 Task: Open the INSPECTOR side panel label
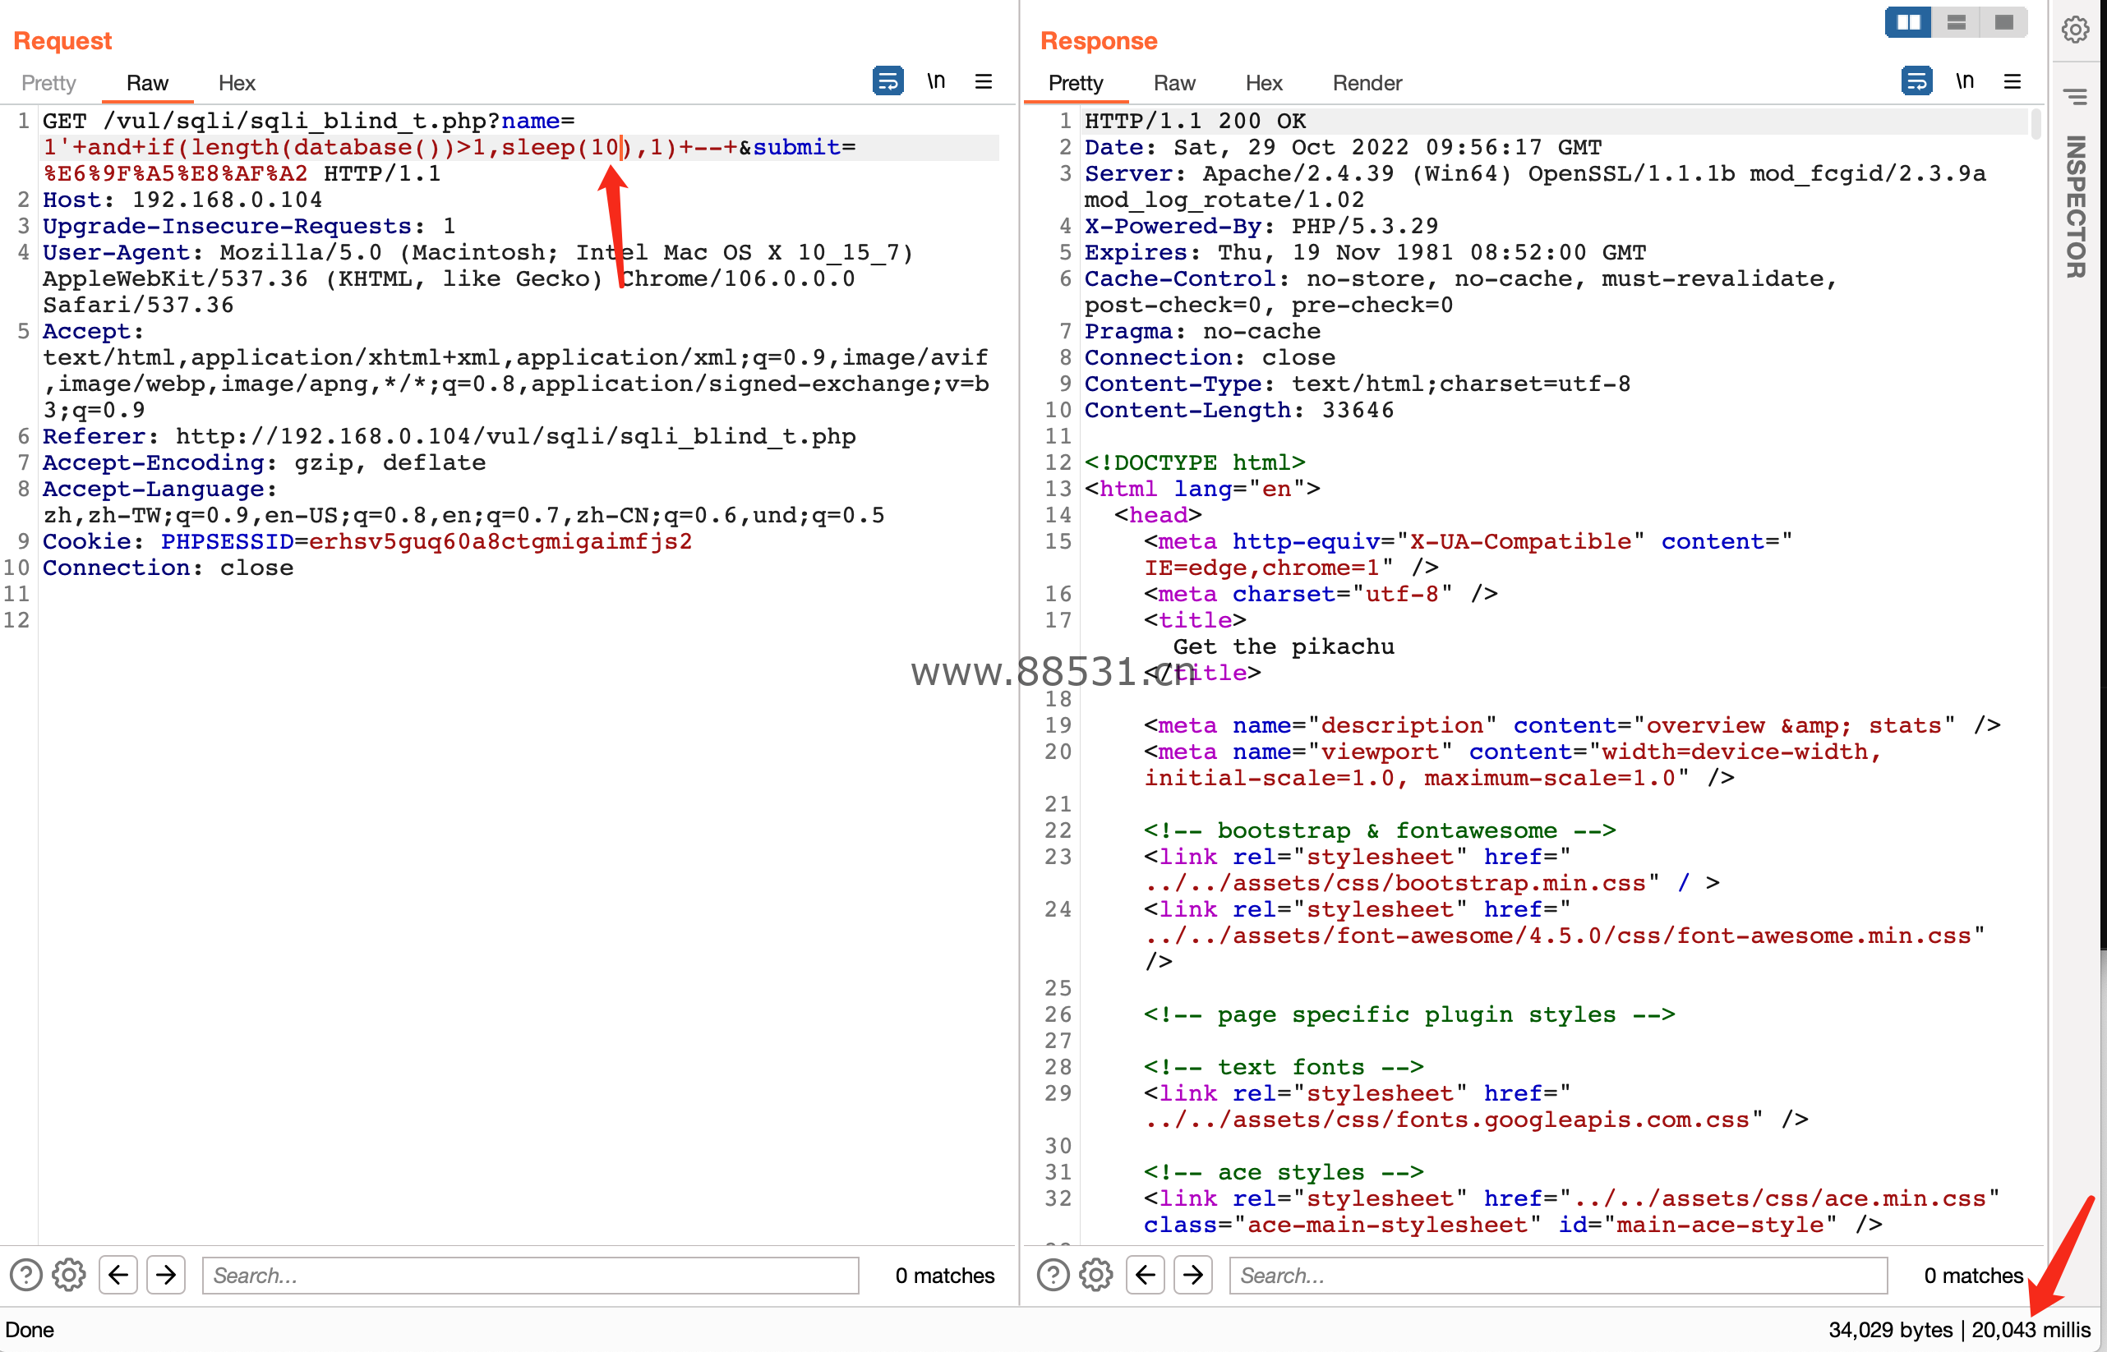(x=2077, y=206)
